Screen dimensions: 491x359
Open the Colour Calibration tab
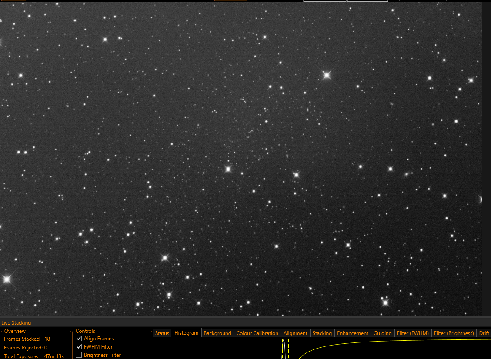point(257,333)
